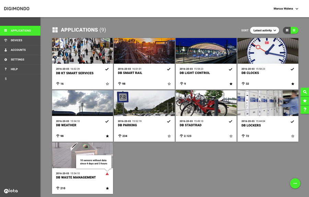Click the DIGIMONDO logo
This screenshot has height=197, width=309.
coord(17,9)
